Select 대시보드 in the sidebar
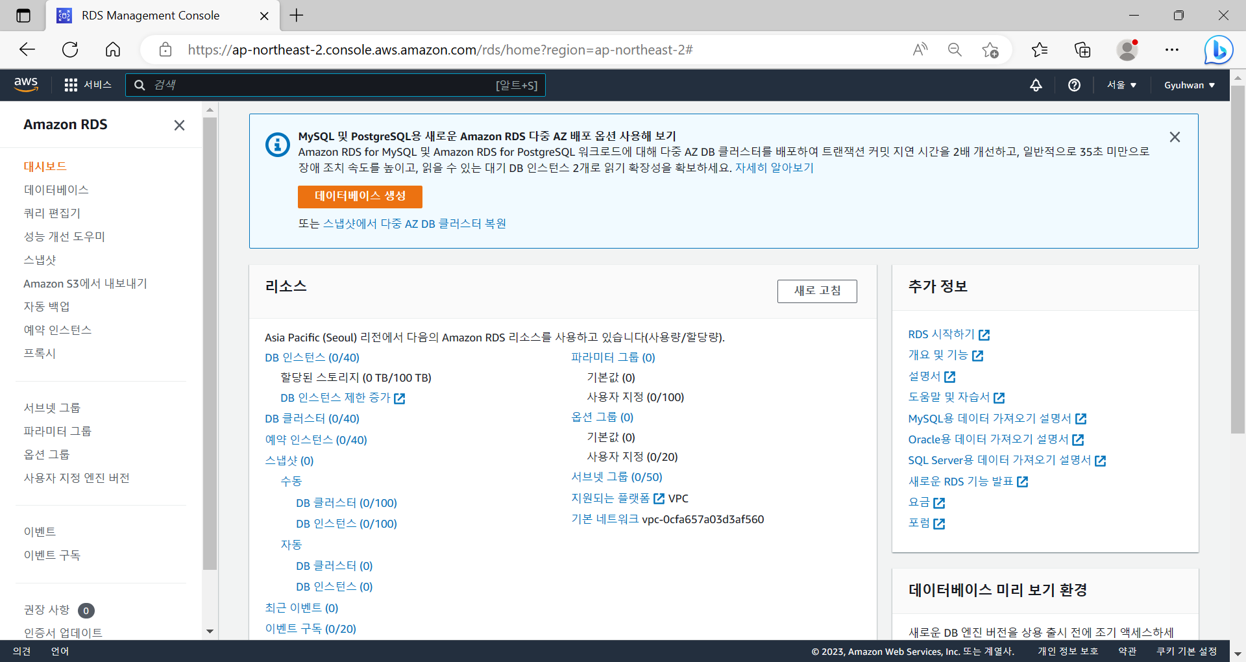Screen dimensions: 1246x662 (45, 167)
